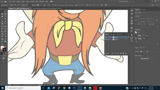Select the Line Segment tool
Screen dimensions: 160x90
coord(2,19)
